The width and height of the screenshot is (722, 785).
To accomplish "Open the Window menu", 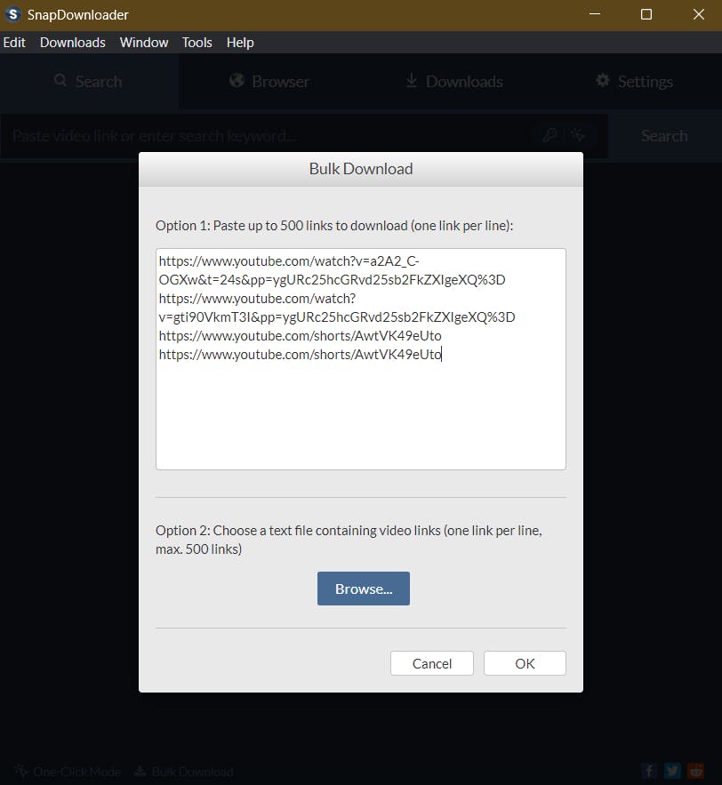I will coord(144,43).
